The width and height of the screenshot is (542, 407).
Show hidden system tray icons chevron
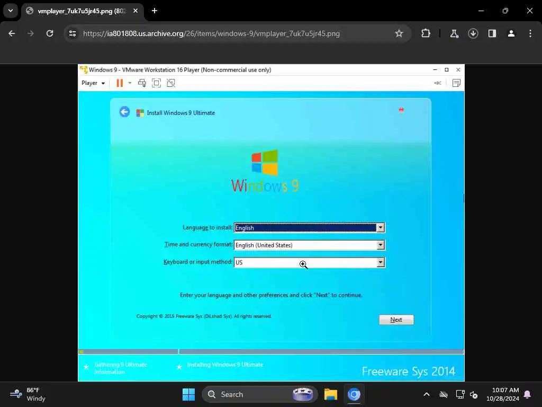[427, 394]
